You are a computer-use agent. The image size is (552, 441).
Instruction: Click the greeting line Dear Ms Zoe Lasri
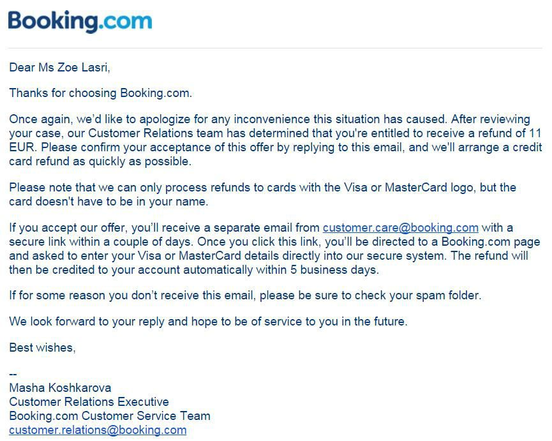tap(59, 67)
